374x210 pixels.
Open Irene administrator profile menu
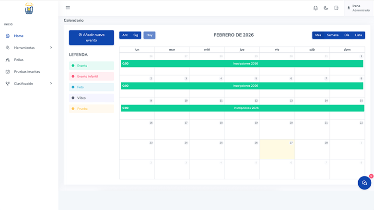pyautogui.click(x=359, y=8)
